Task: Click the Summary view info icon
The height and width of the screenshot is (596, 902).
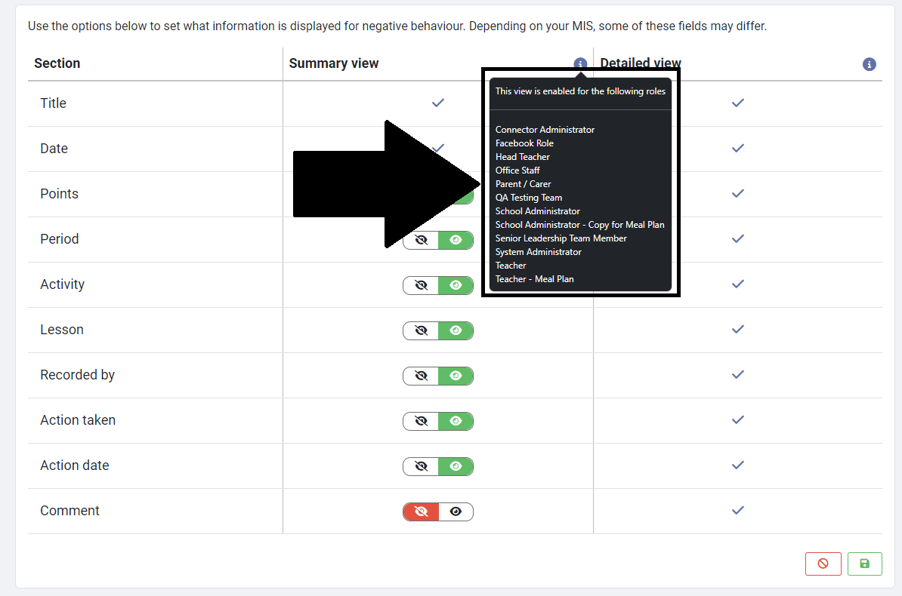Action: point(580,64)
